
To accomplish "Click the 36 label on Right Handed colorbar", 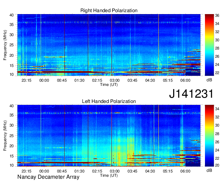I will (217, 15).
